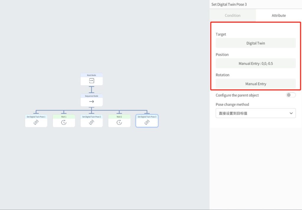
Task: Click the chevron arrow in the pose method box
Action: point(291,113)
